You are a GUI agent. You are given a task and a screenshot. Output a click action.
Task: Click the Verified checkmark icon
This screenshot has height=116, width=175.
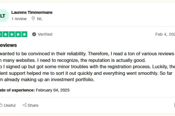pos(34,34)
